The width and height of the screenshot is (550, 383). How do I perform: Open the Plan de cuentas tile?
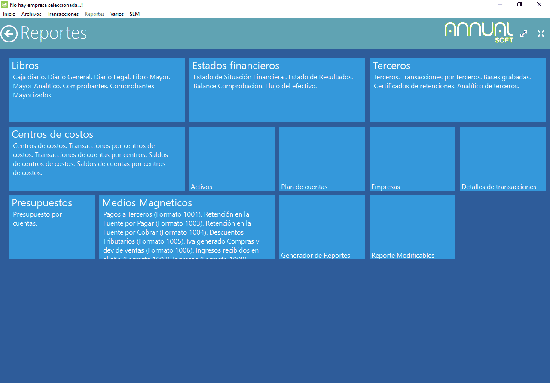[322, 159]
